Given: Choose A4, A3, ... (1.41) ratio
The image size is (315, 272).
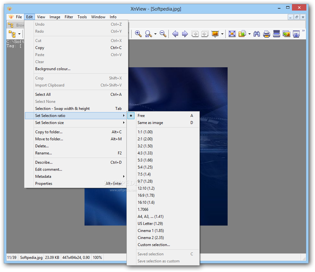Looking at the screenshot, I should [x=163, y=217].
